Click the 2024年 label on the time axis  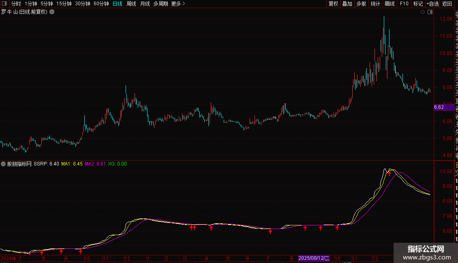coord(9,258)
